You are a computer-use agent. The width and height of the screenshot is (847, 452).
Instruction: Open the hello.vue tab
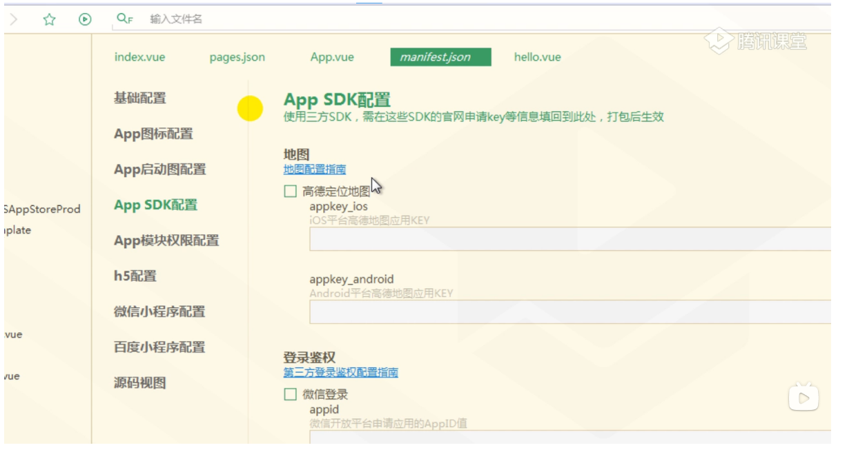coord(538,57)
